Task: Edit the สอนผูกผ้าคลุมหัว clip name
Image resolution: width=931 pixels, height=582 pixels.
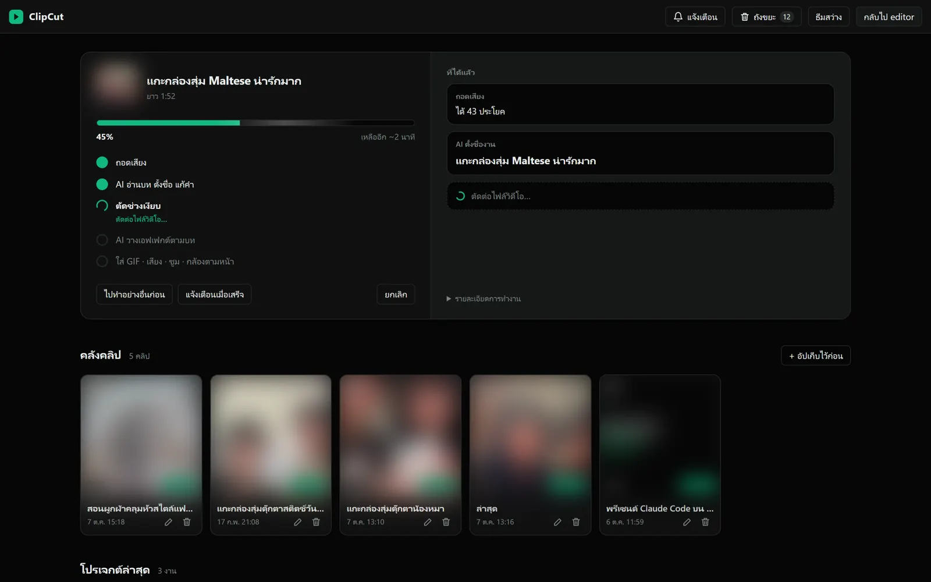Action: (168, 522)
